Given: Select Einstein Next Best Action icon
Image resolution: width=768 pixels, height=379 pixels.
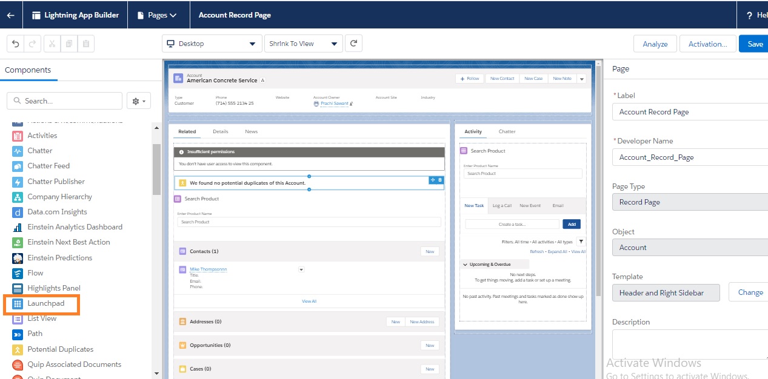Looking at the screenshot, I should 17,242.
